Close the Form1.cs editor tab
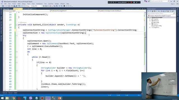 [x=22, y=9]
